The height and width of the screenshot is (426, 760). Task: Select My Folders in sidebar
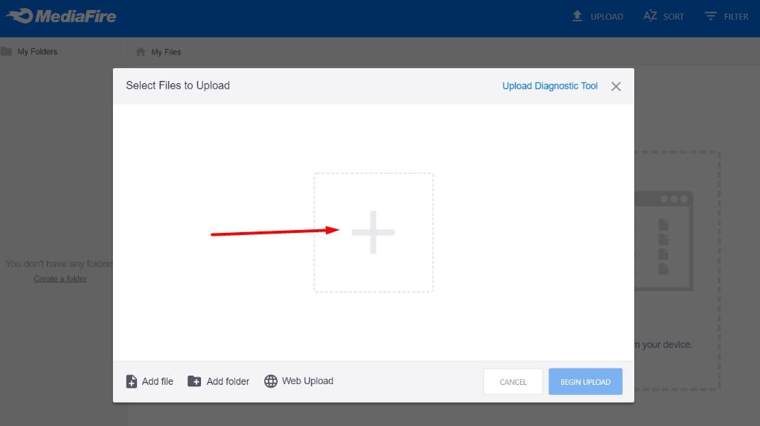pyautogui.click(x=38, y=51)
